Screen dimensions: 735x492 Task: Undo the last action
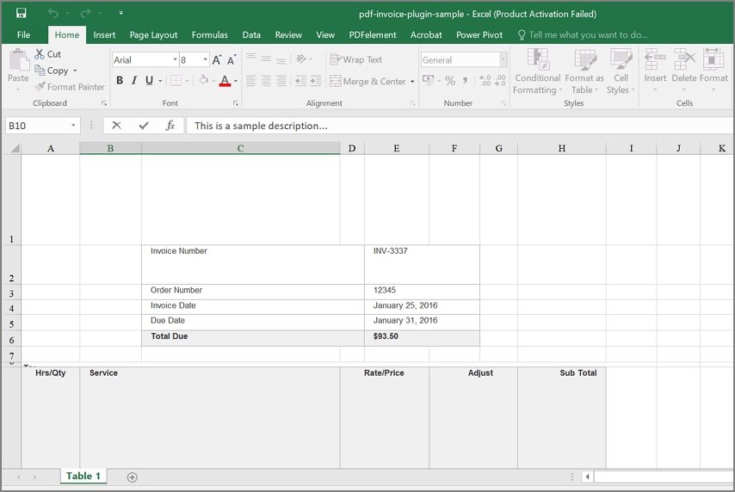pos(53,13)
